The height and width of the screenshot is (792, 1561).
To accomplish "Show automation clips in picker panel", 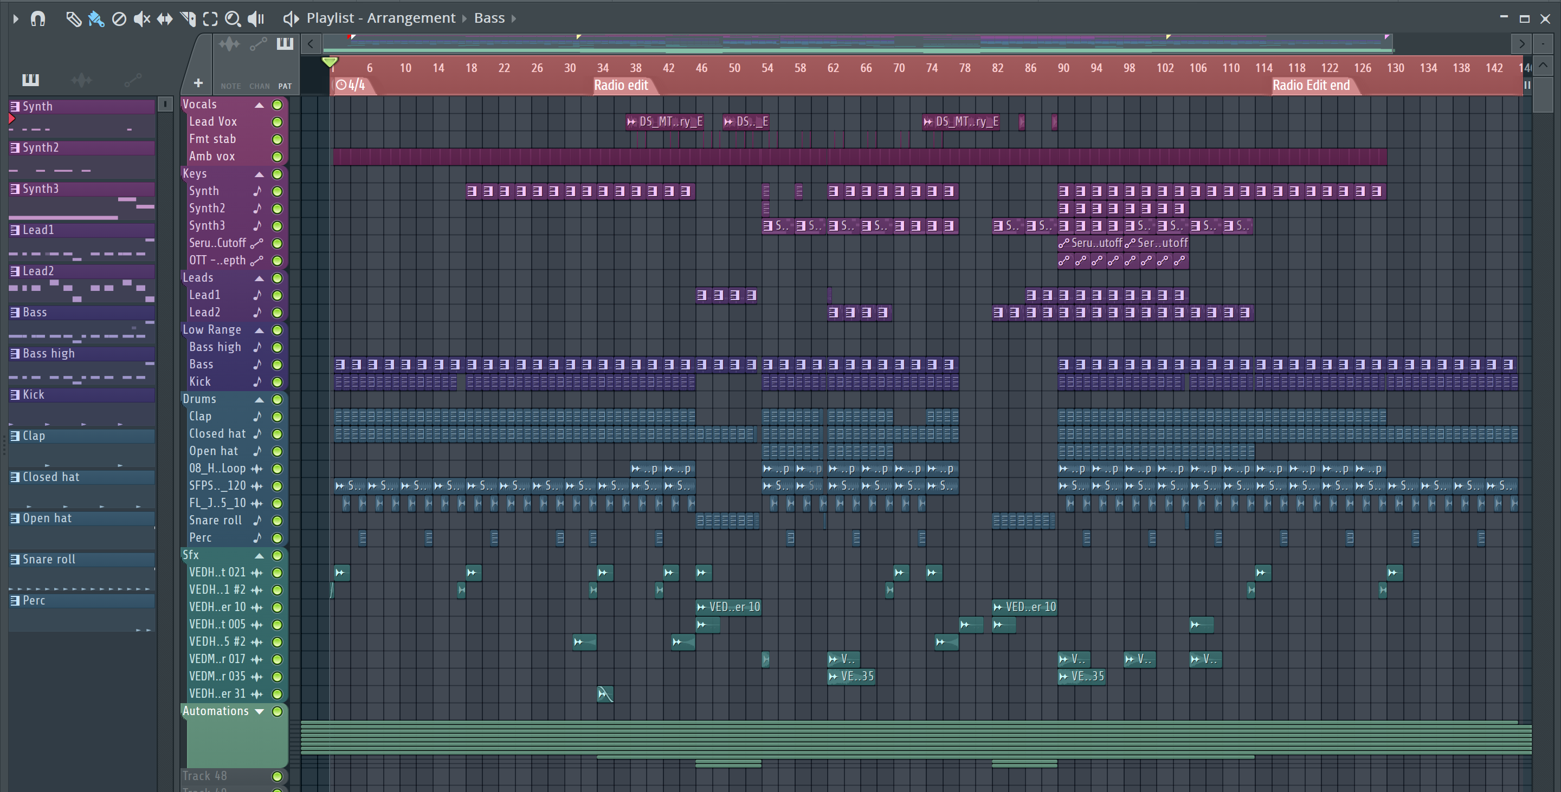I will point(133,79).
